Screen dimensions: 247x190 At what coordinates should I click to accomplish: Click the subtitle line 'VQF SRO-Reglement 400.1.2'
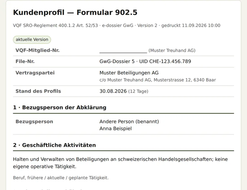(117, 25)
